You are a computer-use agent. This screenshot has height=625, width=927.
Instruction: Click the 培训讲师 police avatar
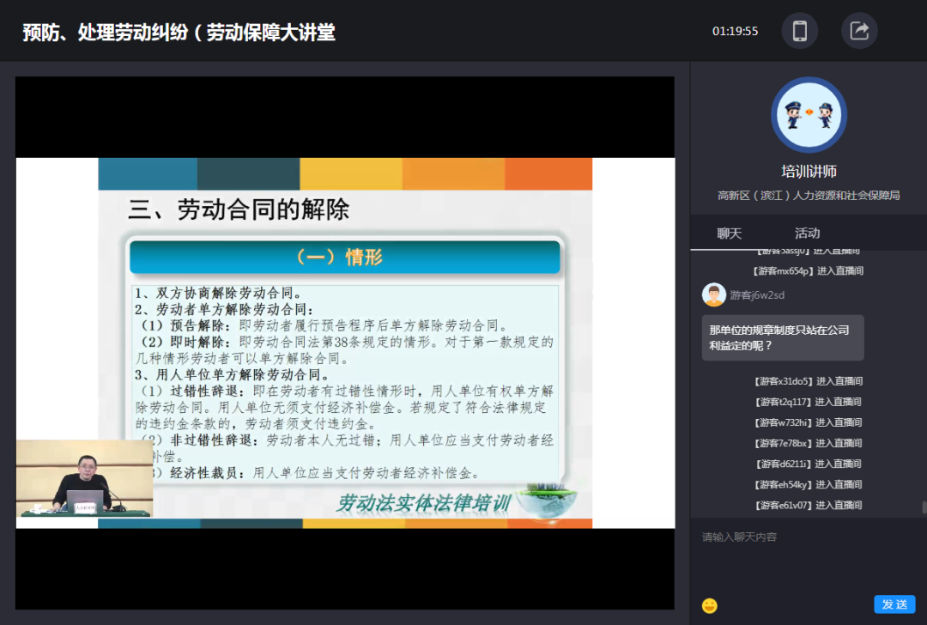[x=809, y=115]
